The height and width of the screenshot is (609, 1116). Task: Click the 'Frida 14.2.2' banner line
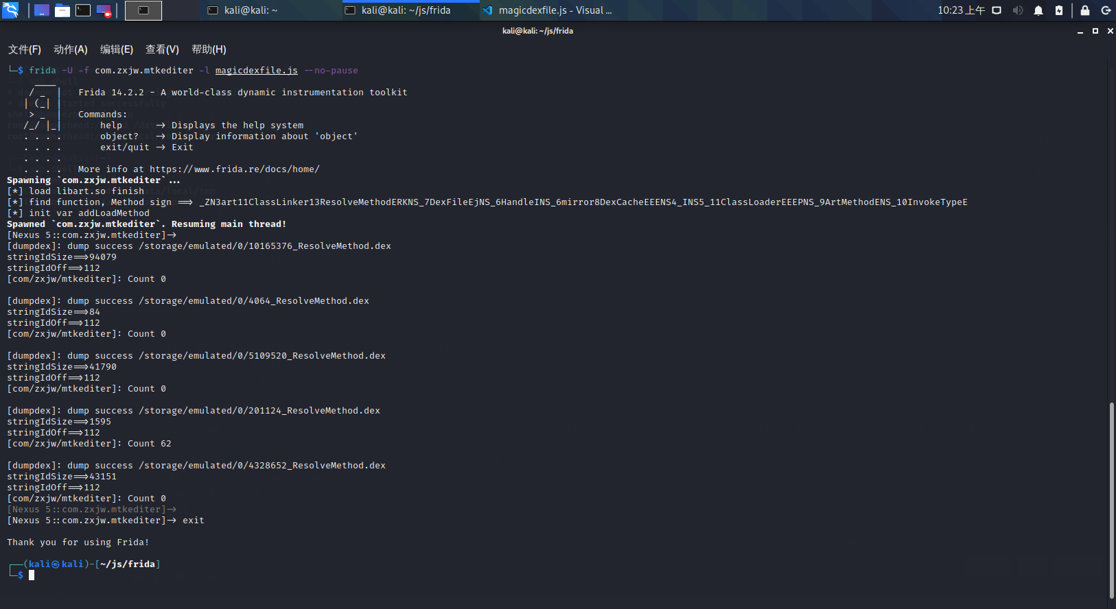click(x=243, y=93)
